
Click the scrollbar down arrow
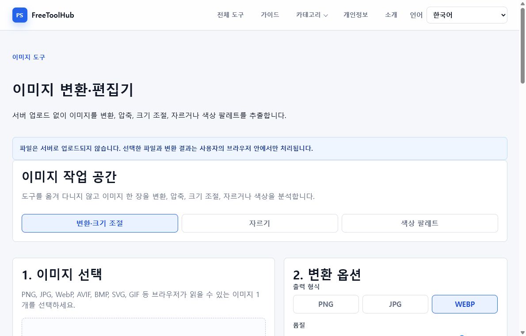pos(522,332)
